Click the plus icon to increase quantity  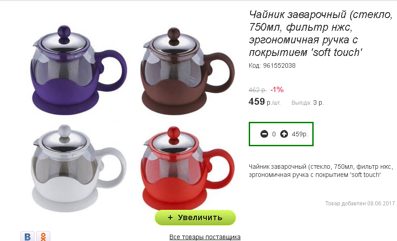[284, 134]
